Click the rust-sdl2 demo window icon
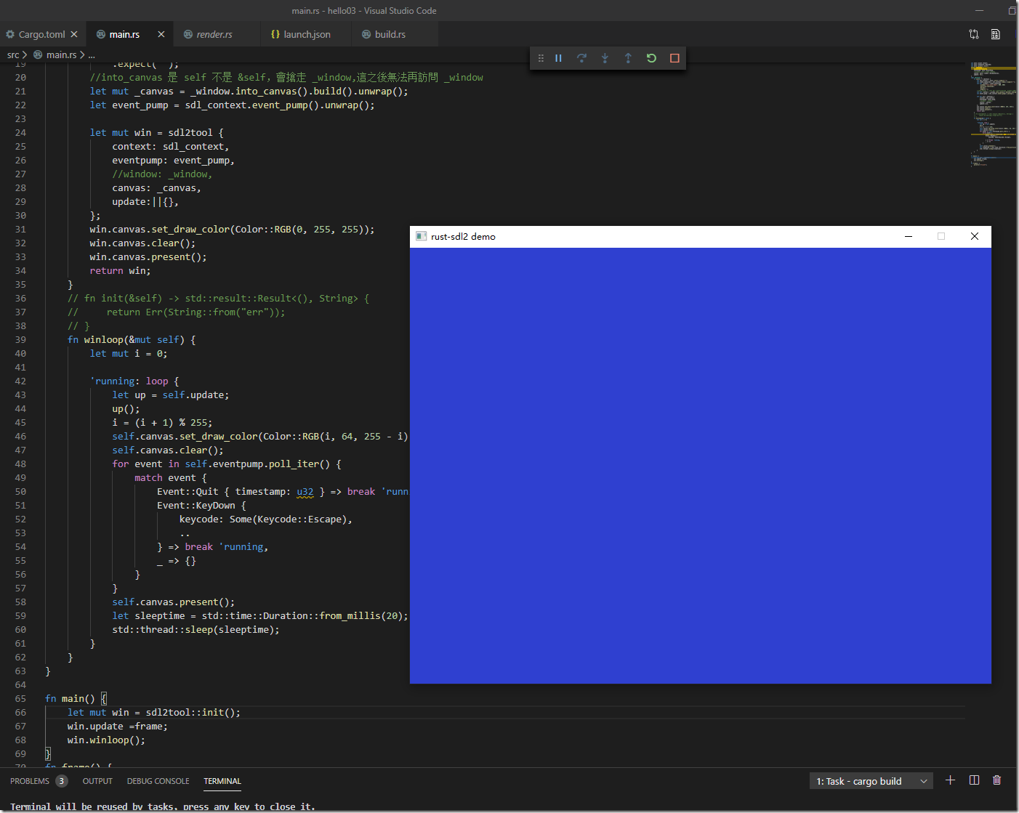The height and width of the screenshot is (813, 1019). click(421, 236)
